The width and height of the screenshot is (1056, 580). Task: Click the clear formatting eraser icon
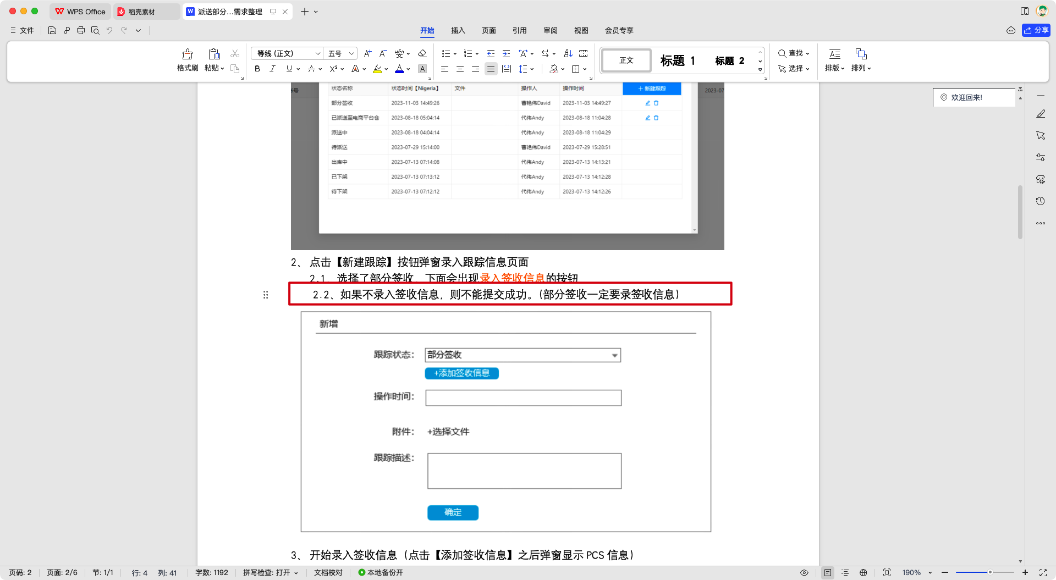coord(422,53)
